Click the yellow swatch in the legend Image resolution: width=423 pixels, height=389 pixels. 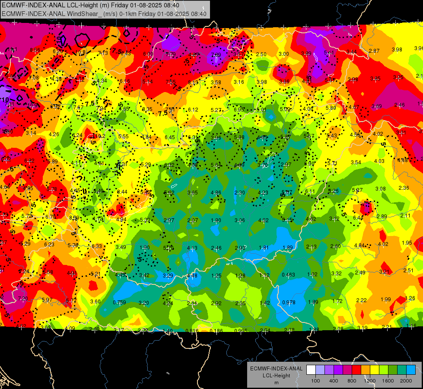coord(375,370)
